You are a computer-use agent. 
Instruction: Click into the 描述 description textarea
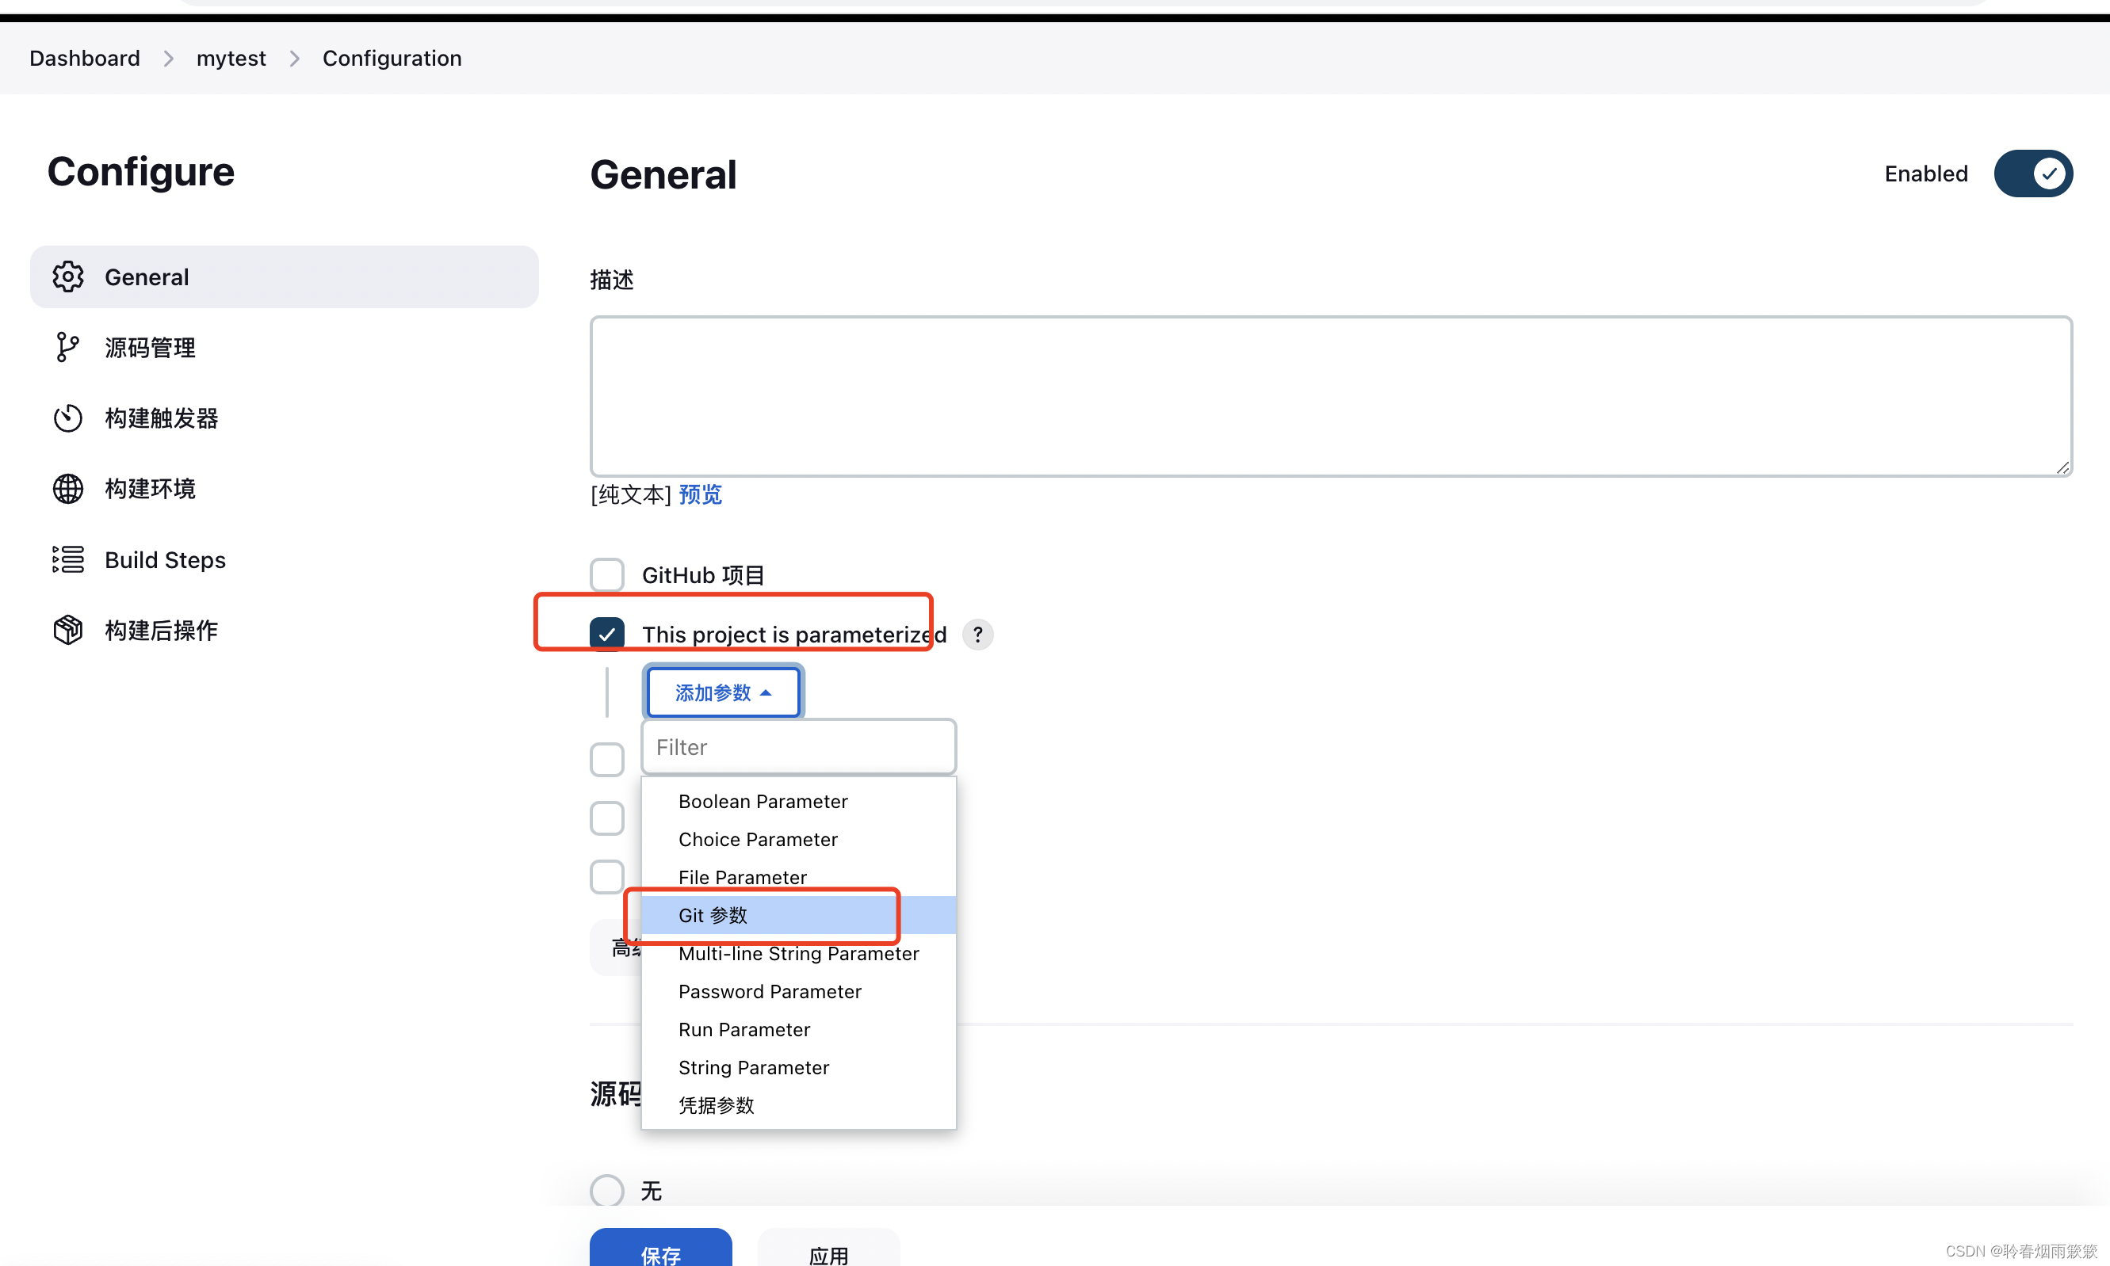pyautogui.click(x=1331, y=397)
